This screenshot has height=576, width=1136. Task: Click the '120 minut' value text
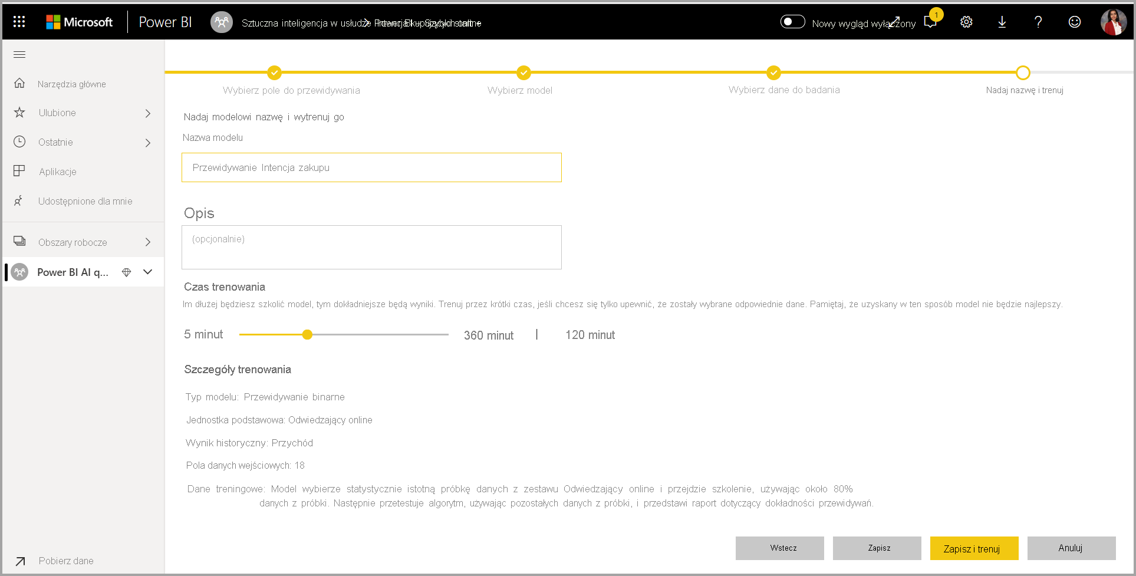[590, 335]
